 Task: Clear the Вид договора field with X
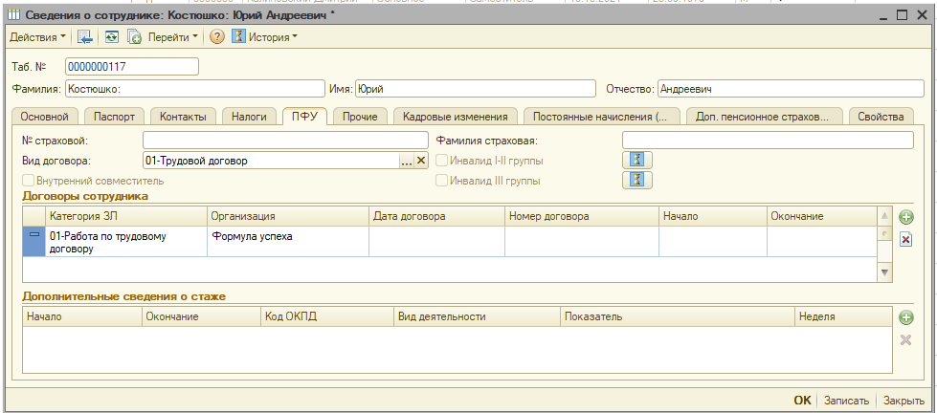coord(420,161)
